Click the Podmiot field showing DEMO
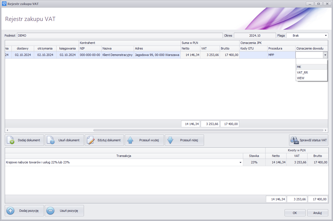Screen dimensions: 333x221 [119, 36]
